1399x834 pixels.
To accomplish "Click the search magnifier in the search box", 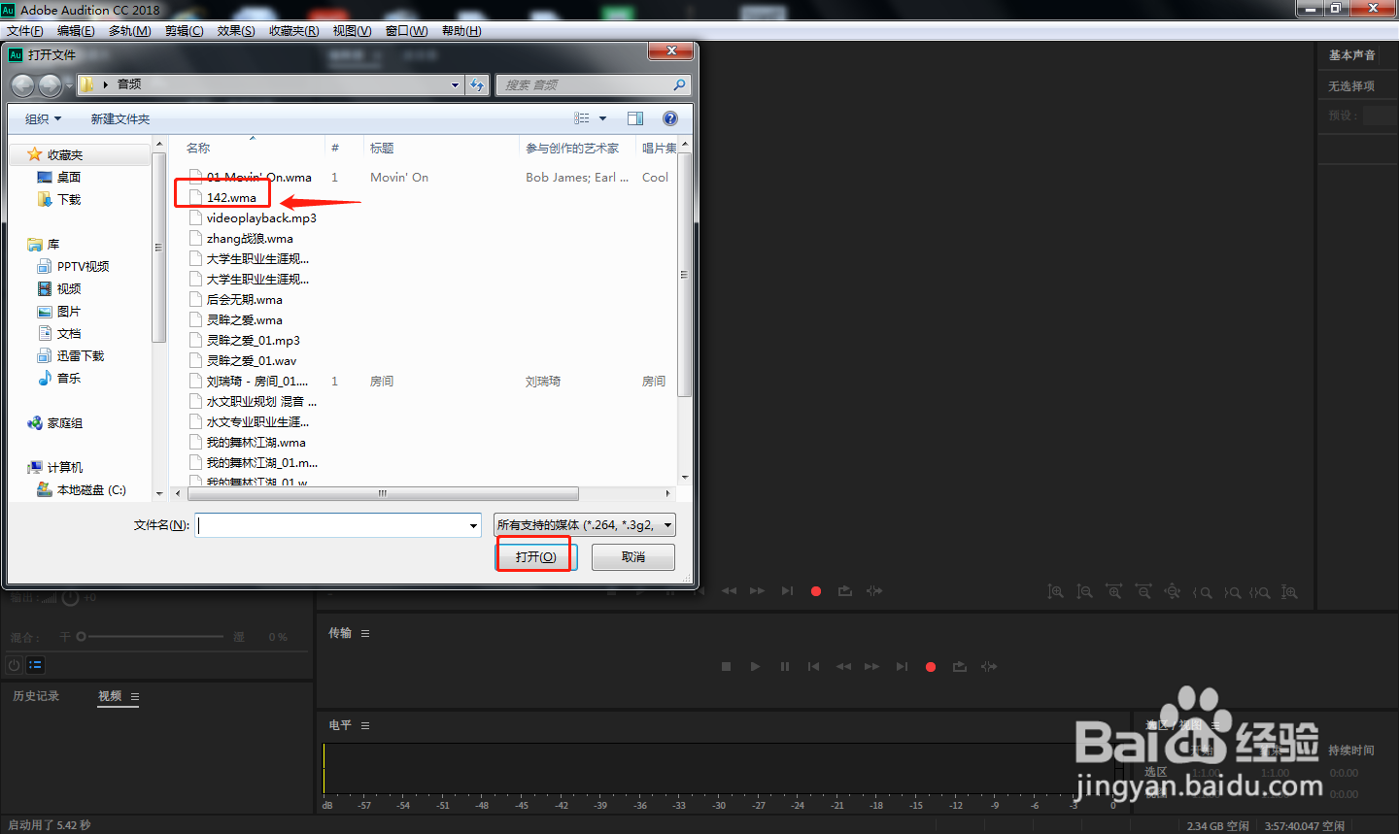I will click(679, 85).
